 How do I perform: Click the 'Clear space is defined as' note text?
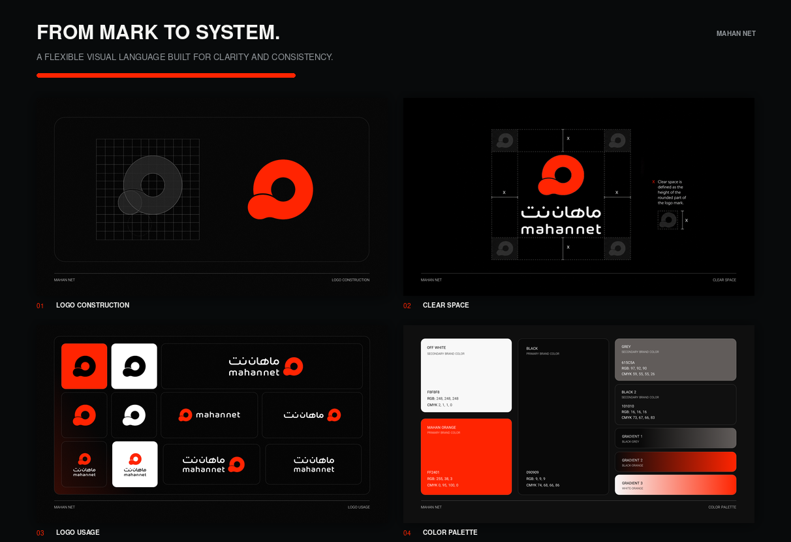point(672,192)
